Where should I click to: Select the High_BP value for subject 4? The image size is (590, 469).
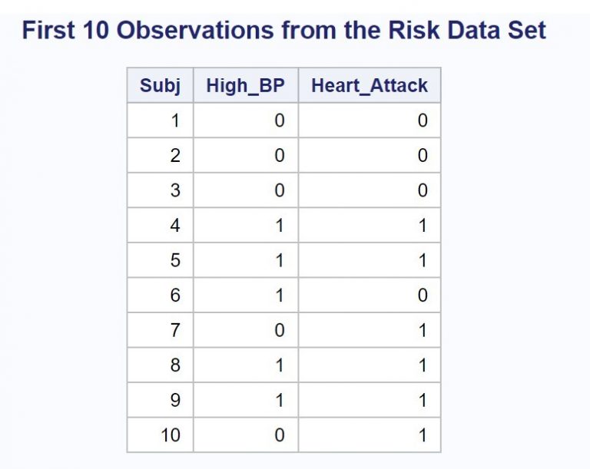click(280, 226)
